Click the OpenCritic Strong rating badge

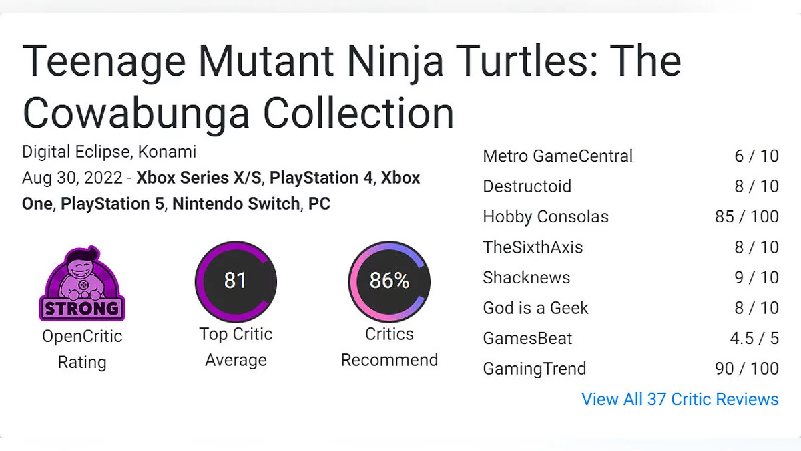click(x=82, y=283)
